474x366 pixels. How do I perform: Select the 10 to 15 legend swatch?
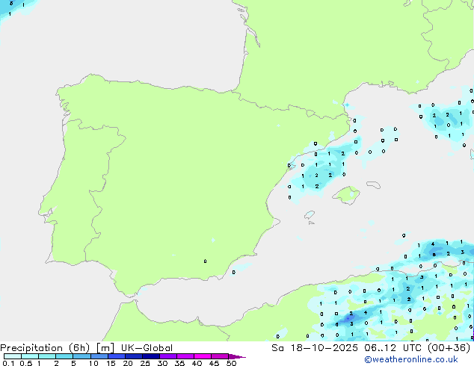click(99, 356)
